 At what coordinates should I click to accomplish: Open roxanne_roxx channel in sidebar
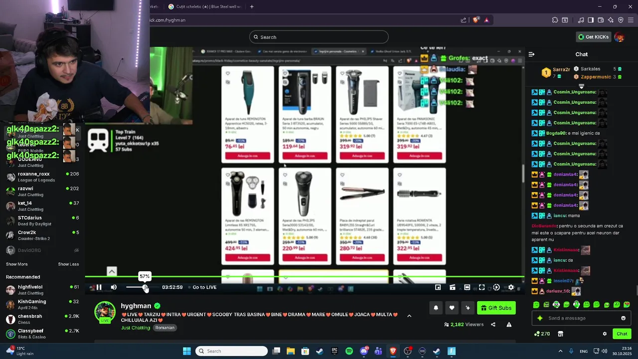pos(42,177)
